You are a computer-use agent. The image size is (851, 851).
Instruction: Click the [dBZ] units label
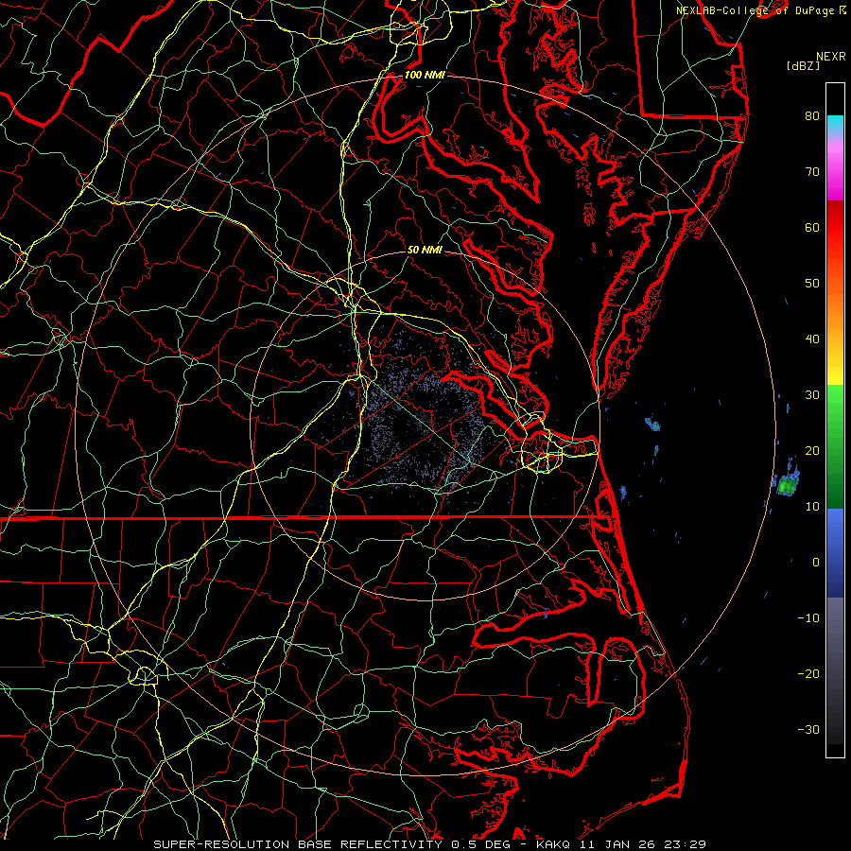(803, 65)
